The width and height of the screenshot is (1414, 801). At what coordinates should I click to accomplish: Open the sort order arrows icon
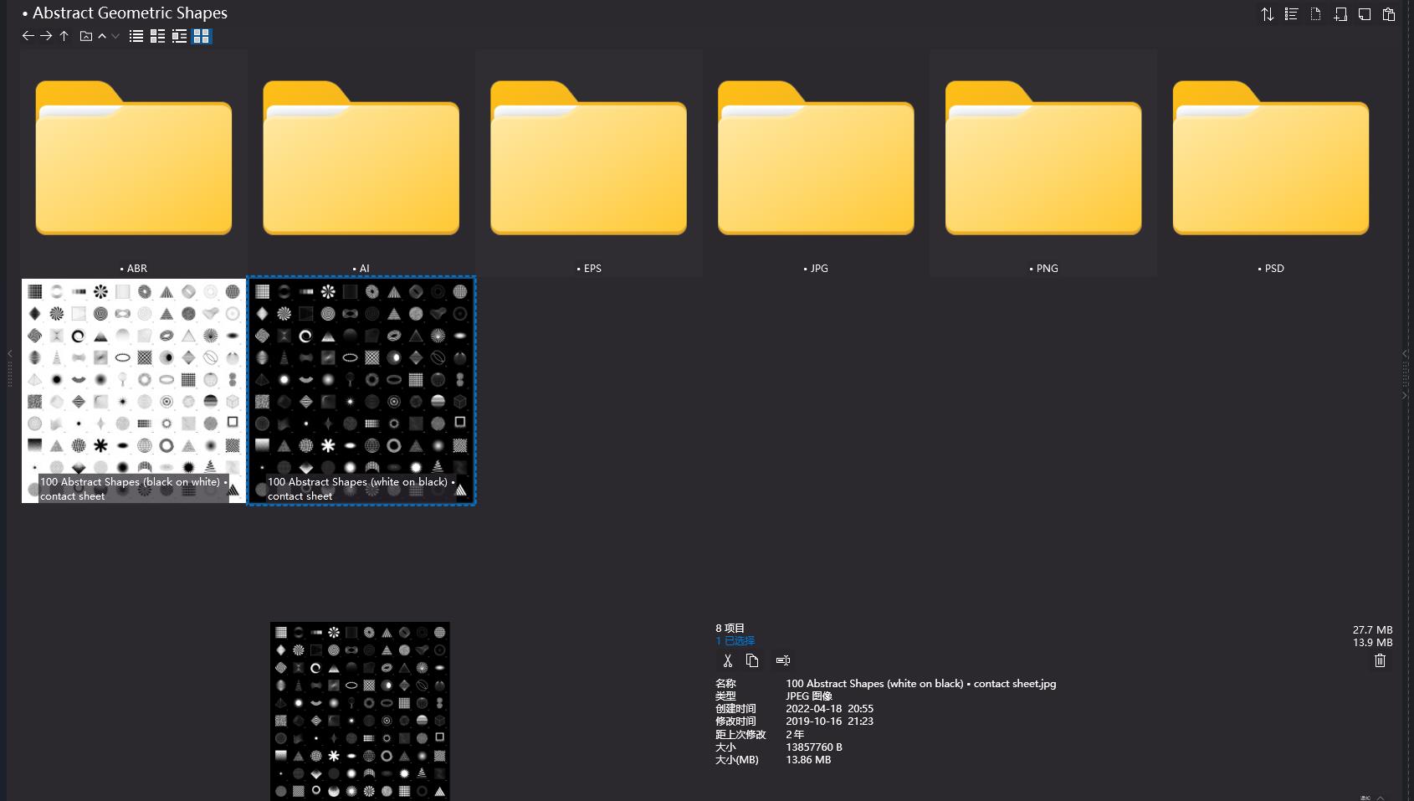pyautogui.click(x=1267, y=14)
